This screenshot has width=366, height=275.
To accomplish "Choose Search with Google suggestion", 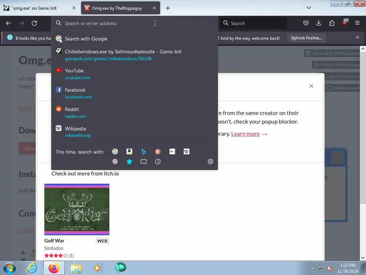I will click(x=134, y=39).
